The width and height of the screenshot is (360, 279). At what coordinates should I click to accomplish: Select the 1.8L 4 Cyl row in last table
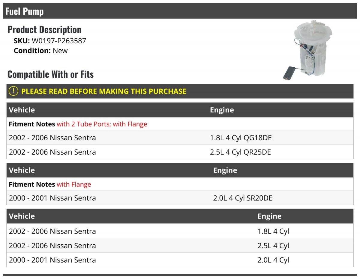180,231
